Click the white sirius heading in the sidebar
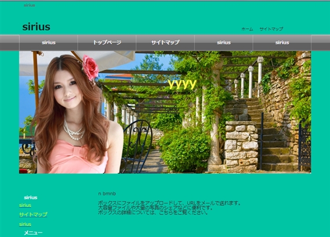330x237 pixels. 31,198
